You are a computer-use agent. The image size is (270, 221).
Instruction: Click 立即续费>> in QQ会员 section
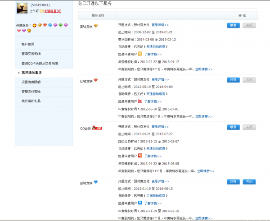(x=206, y=171)
